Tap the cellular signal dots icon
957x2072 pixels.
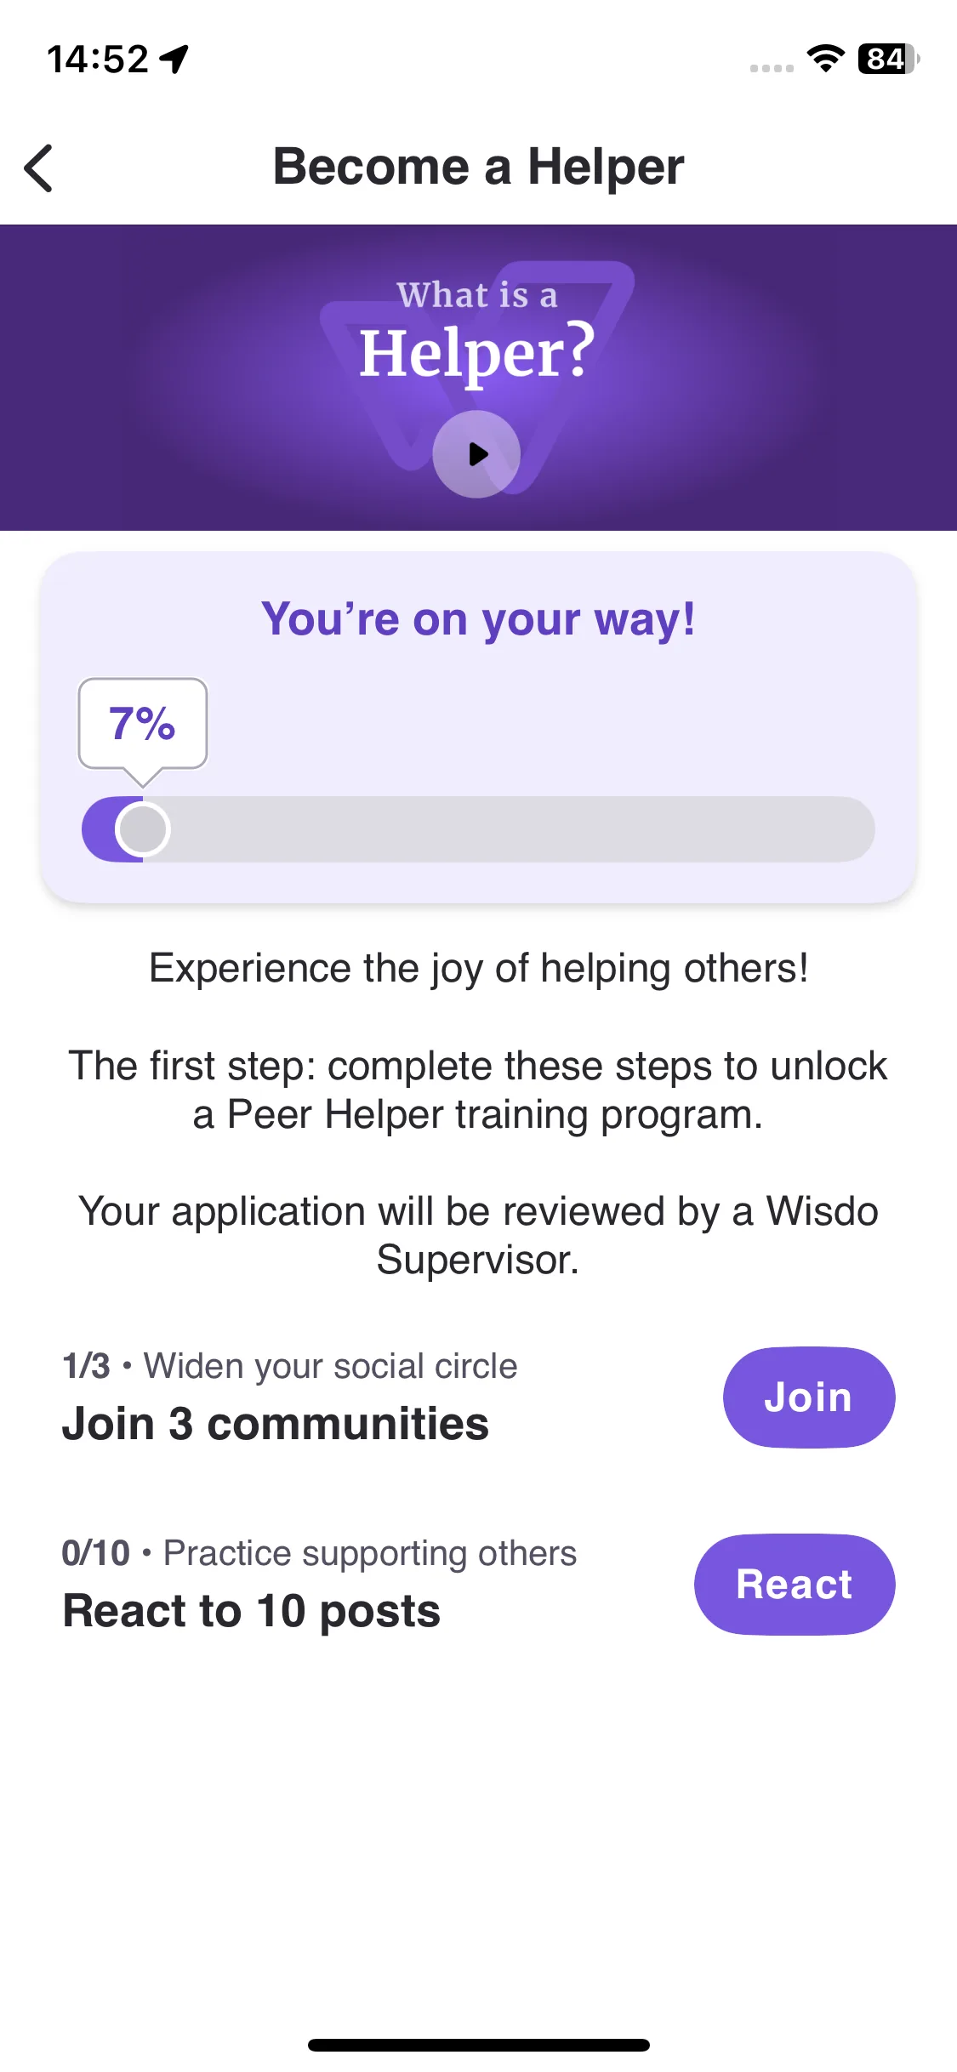pos(772,68)
